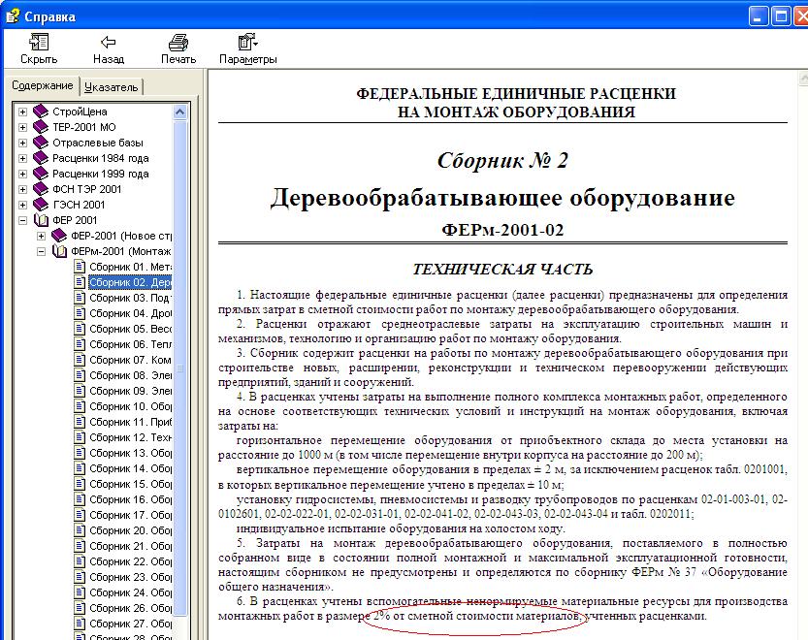The image size is (808, 640).
Task: Open Сборник 14 in the contents tree
Action: click(130, 468)
